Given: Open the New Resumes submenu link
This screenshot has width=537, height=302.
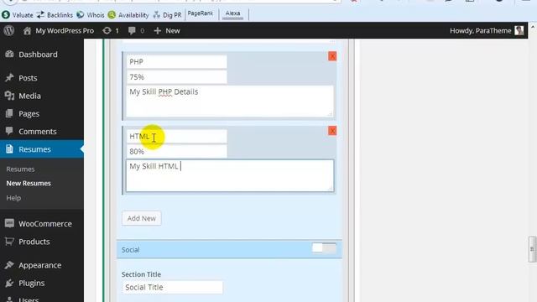Looking at the screenshot, I should click(x=29, y=183).
